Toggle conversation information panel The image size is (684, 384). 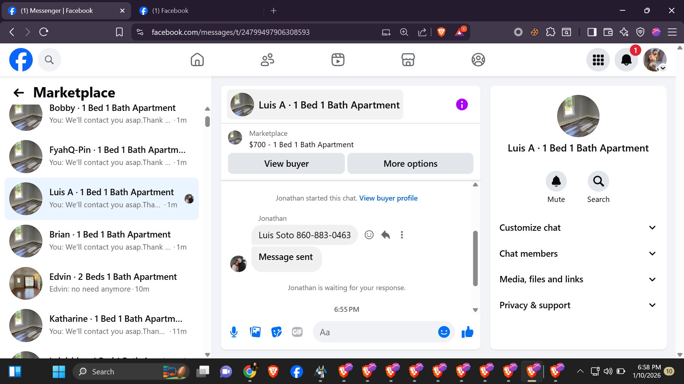click(462, 105)
